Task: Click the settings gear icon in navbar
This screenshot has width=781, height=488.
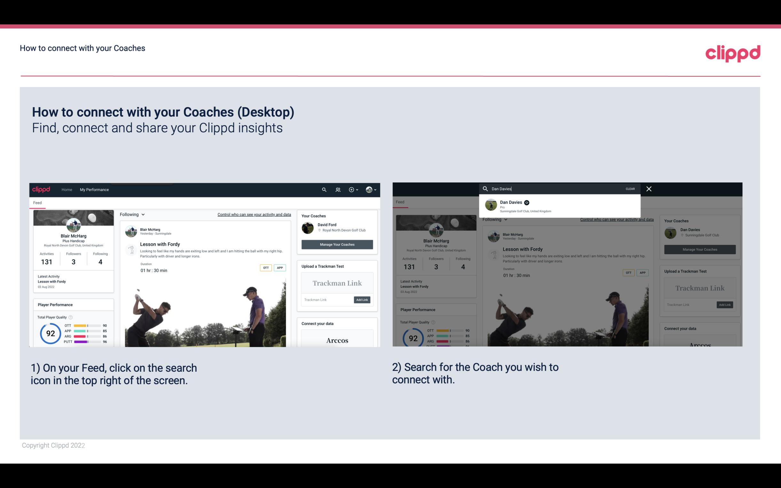Action: pos(352,190)
